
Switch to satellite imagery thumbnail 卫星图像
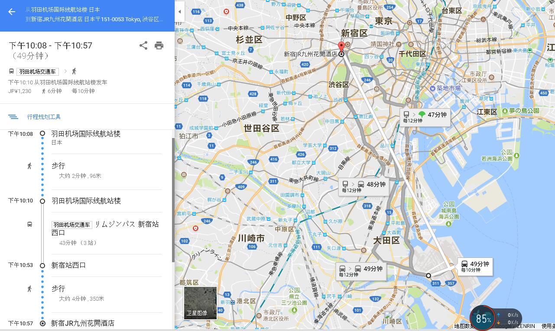pos(200,303)
